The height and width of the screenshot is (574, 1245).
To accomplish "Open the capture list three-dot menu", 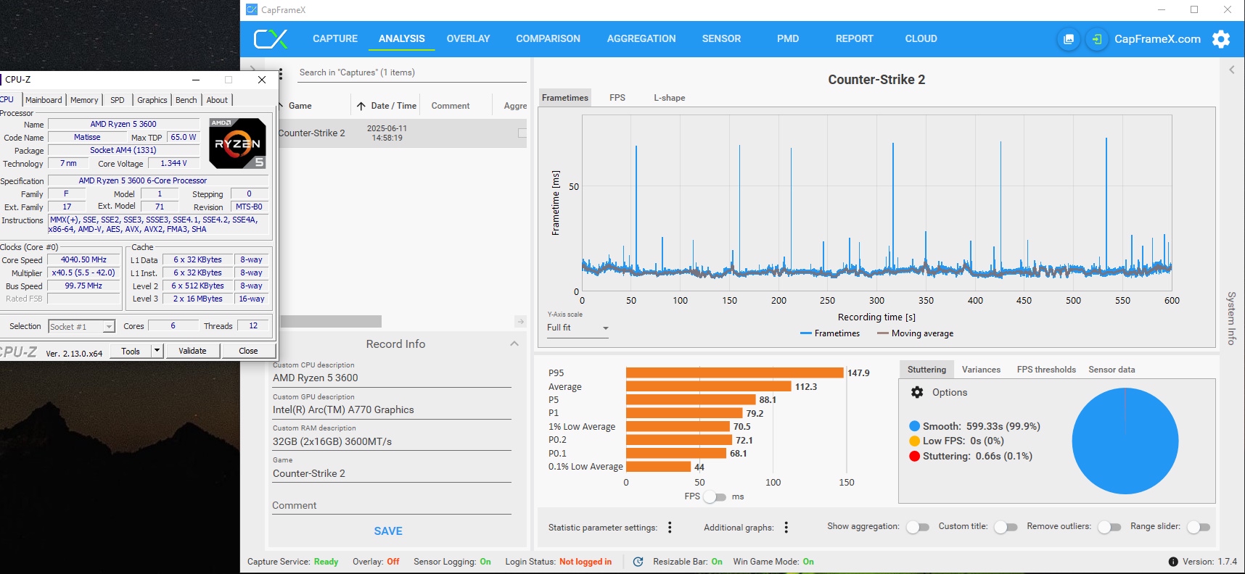I will (x=280, y=73).
